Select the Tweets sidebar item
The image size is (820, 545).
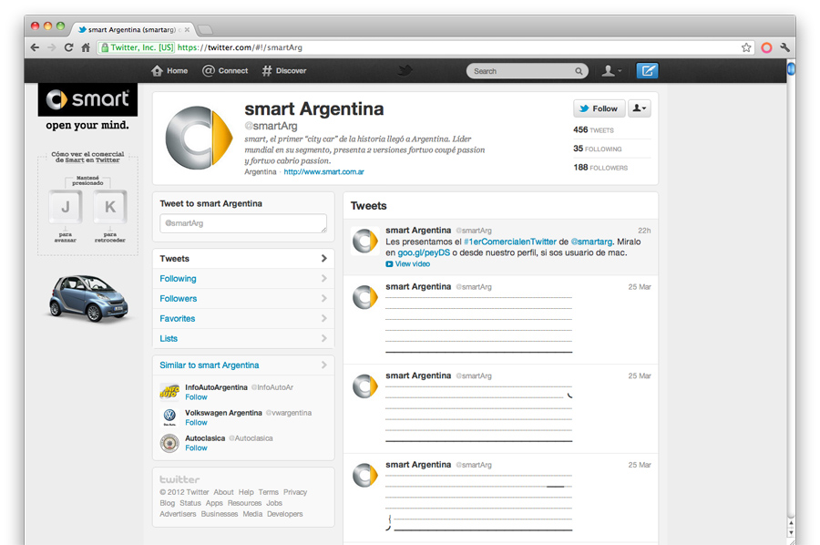tap(243, 259)
